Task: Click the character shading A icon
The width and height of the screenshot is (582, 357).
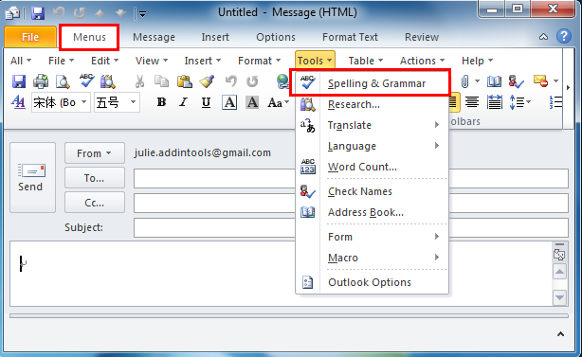Action: point(252,102)
